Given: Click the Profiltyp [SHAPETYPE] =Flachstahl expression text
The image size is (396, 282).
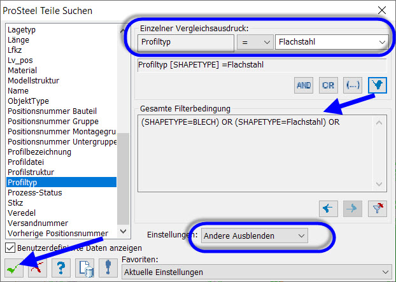Looking at the screenshot, I should click(201, 65).
